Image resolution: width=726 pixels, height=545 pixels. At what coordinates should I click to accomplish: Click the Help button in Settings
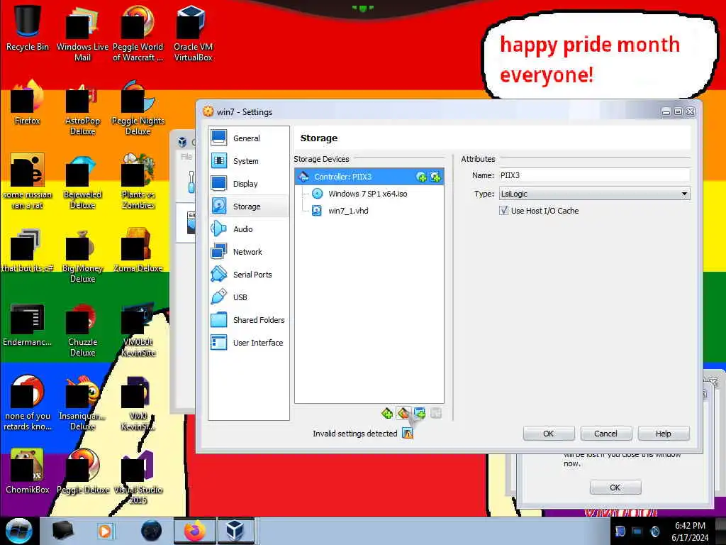(663, 434)
